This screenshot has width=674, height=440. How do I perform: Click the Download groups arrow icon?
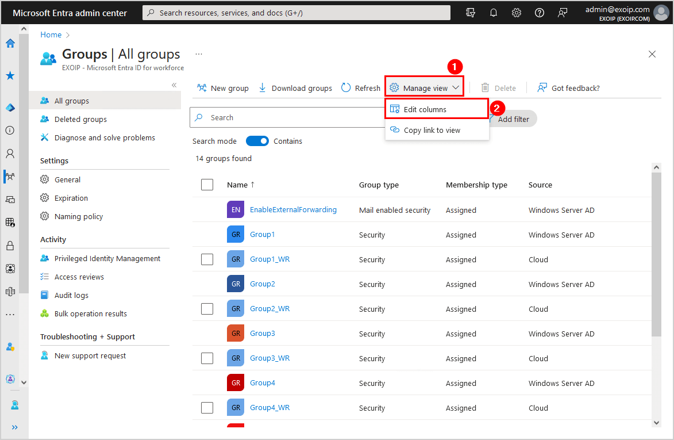tap(263, 88)
